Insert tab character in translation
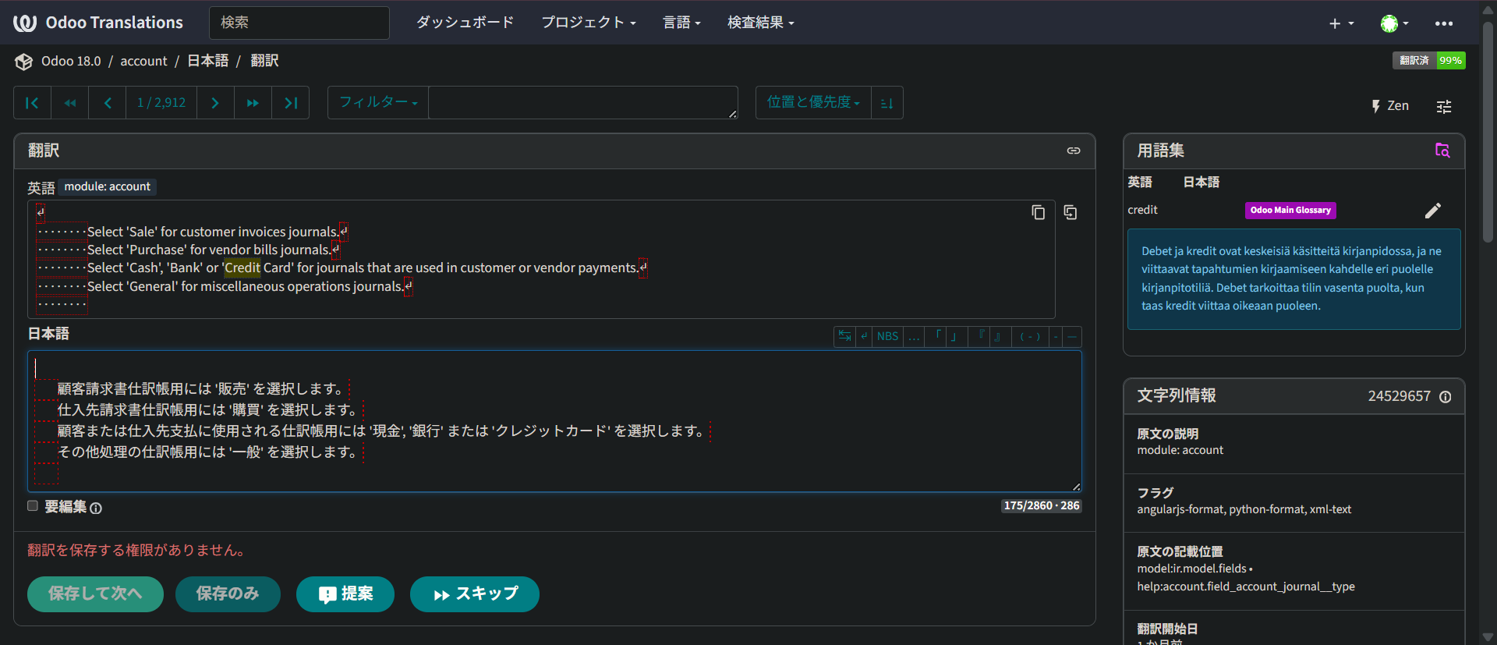 tap(844, 336)
